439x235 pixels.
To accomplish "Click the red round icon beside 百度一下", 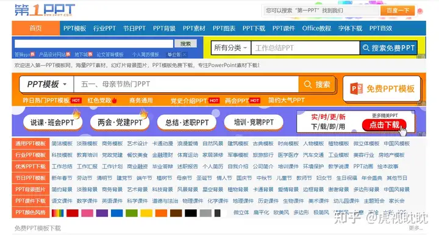I will tap(419, 11).
